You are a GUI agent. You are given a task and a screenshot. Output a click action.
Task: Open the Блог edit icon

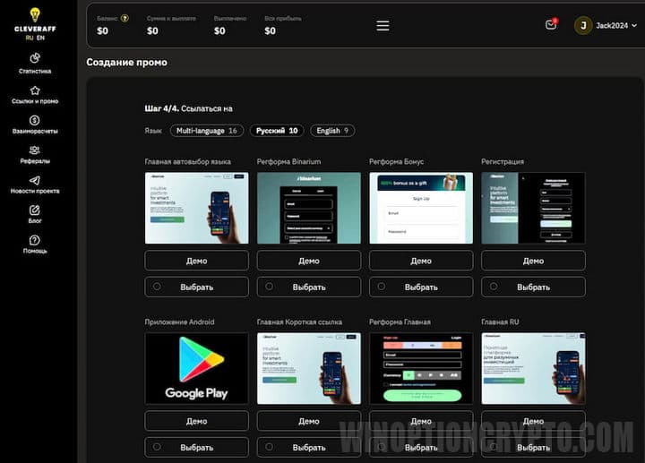35,210
